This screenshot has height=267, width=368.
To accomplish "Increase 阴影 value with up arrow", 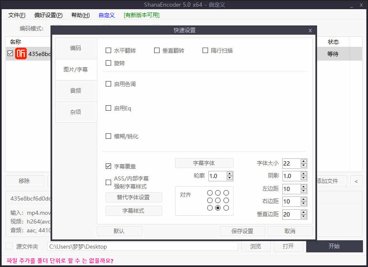I will (304, 174).
